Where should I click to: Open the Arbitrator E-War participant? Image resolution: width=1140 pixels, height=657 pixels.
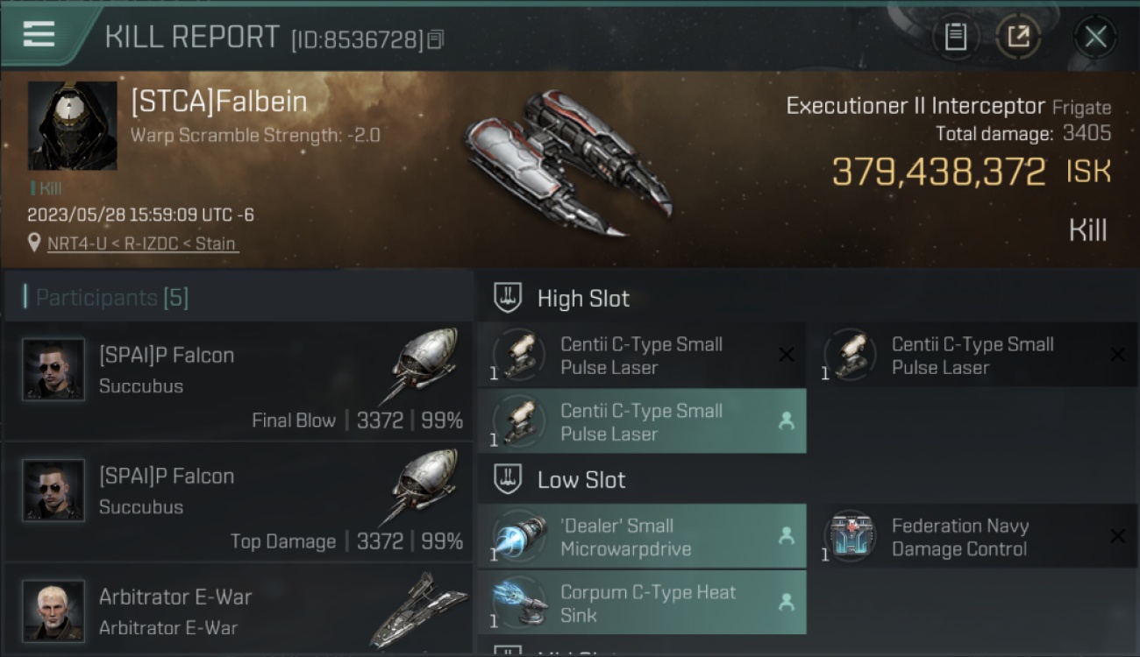point(239,610)
